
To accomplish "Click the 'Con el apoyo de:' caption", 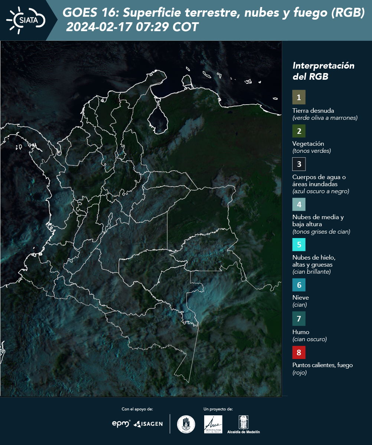I will [137, 409].
